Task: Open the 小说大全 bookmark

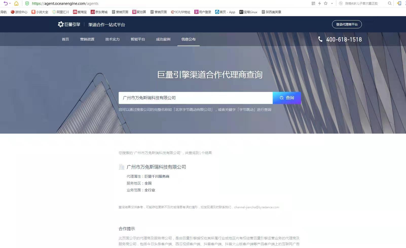Action: coord(40,12)
